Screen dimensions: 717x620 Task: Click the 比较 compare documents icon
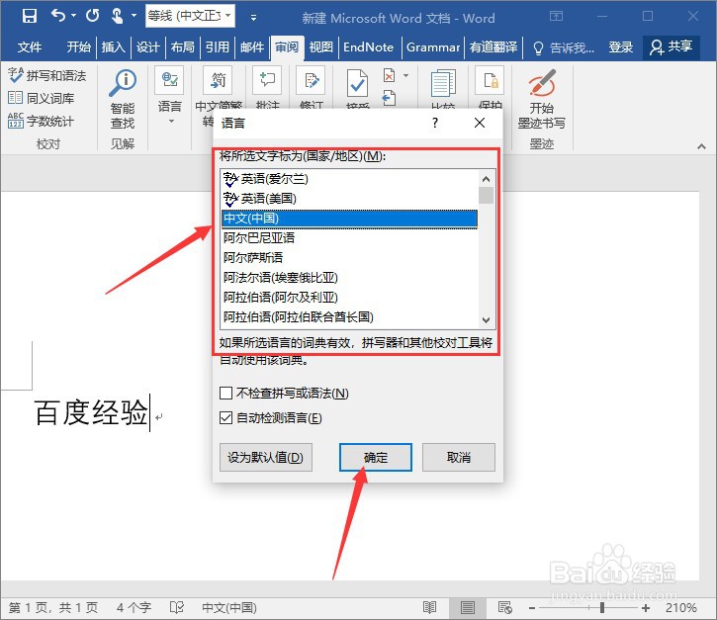(x=443, y=82)
